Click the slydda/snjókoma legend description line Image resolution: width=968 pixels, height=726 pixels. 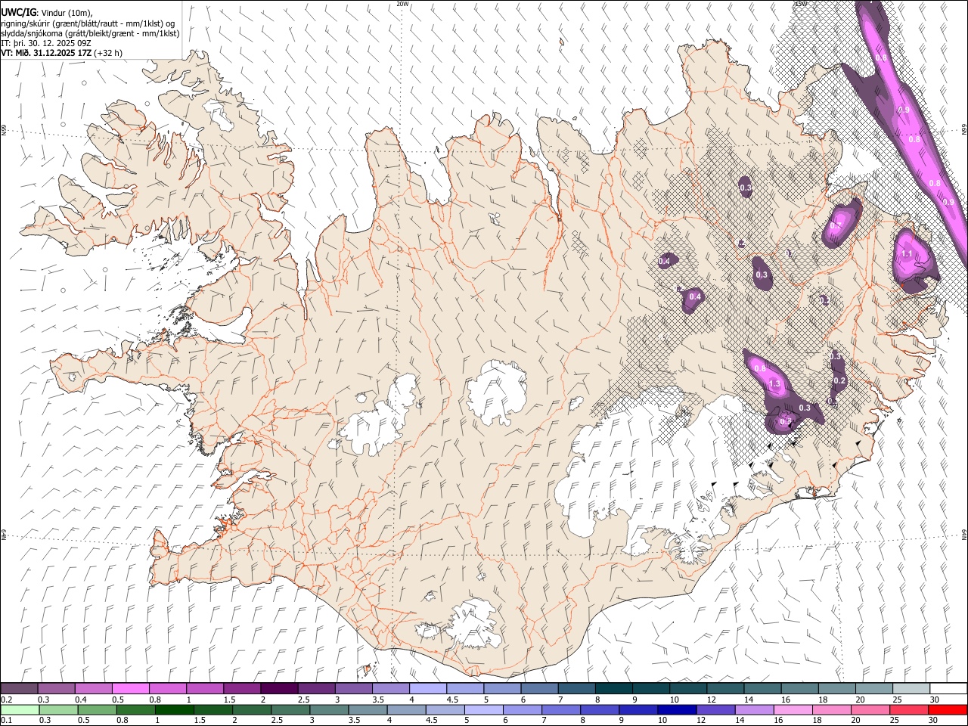click(90, 33)
